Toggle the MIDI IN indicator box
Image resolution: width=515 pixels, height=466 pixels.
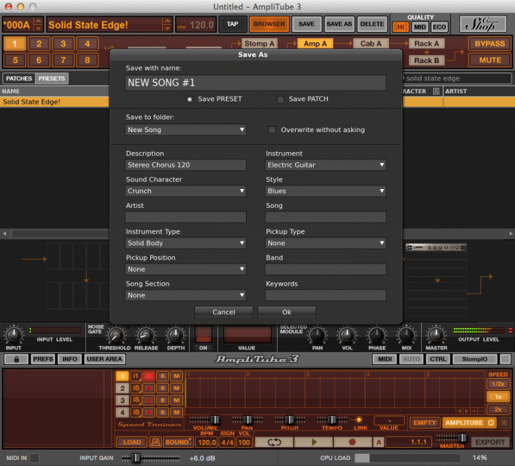click(34, 458)
